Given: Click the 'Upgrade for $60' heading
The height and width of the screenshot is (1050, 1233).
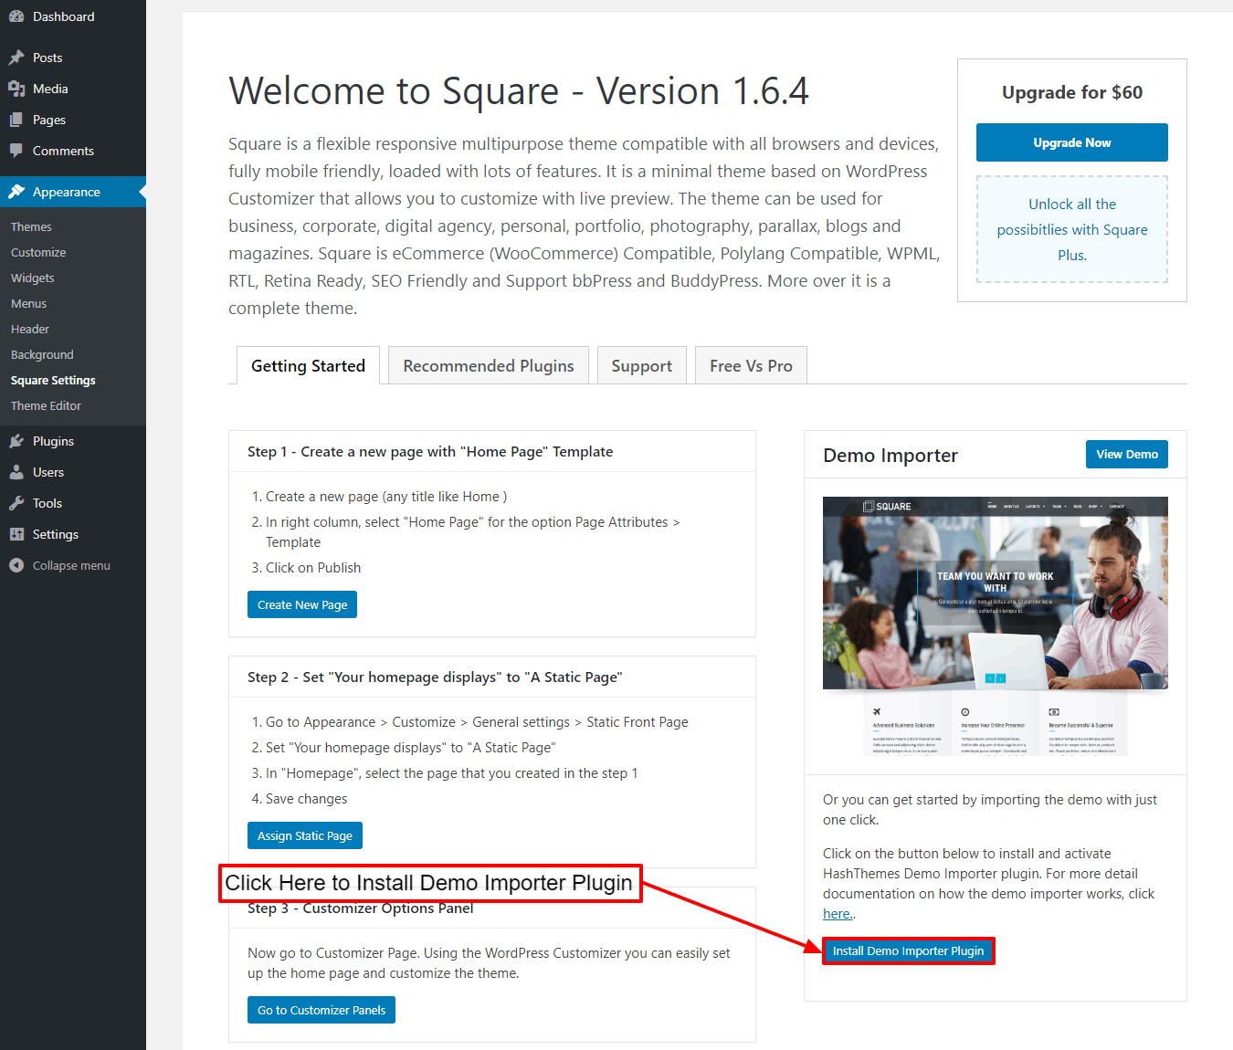Looking at the screenshot, I should tap(1072, 92).
